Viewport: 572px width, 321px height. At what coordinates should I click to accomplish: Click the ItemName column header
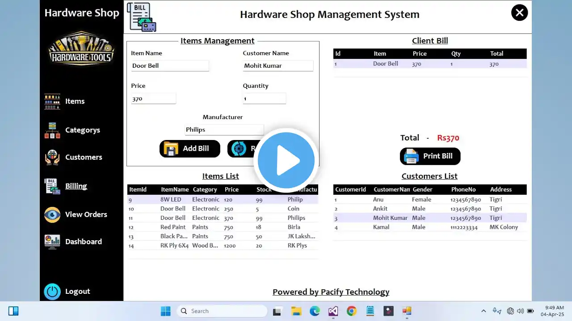(x=175, y=189)
